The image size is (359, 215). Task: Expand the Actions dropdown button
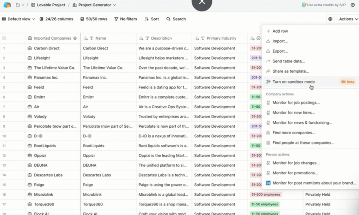[x=348, y=19]
